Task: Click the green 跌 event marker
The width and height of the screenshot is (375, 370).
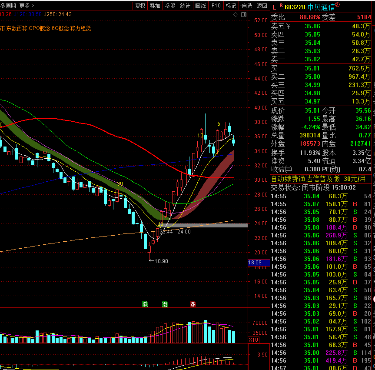Action: pyautogui.click(x=145, y=304)
